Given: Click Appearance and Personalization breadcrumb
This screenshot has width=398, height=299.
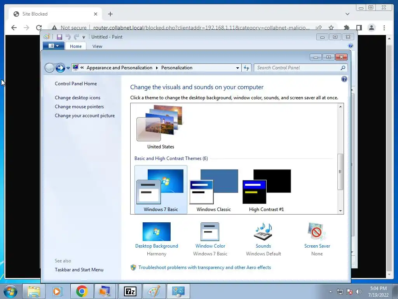Looking at the screenshot, I should (119, 68).
